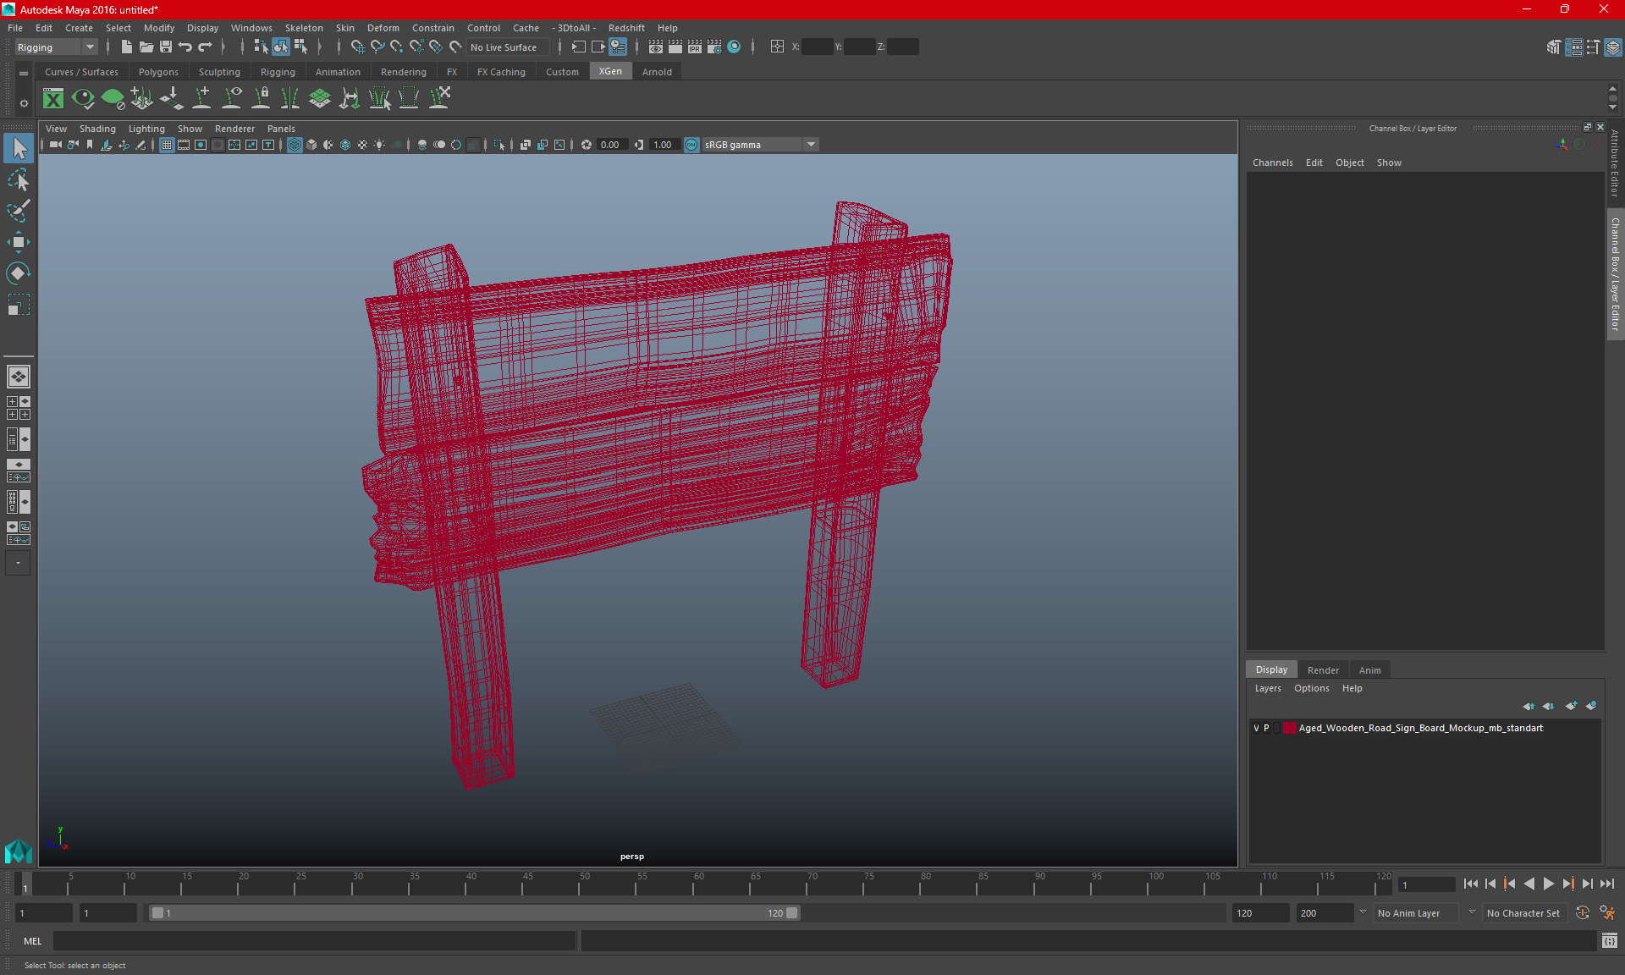This screenshot has height=975, width=1625.
Task: Open the Skeleton menu
Action: (x=304, y=28)
